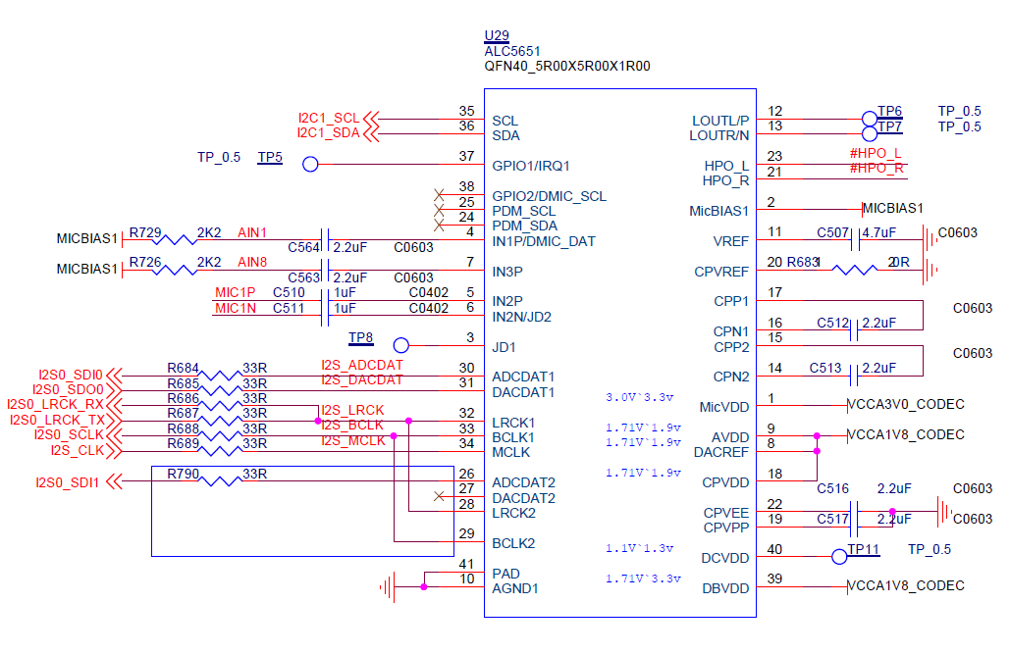Select VCCA1V8_CODEC label on DBVDD pin
The image size is (1010, 654).
point(906,585)
